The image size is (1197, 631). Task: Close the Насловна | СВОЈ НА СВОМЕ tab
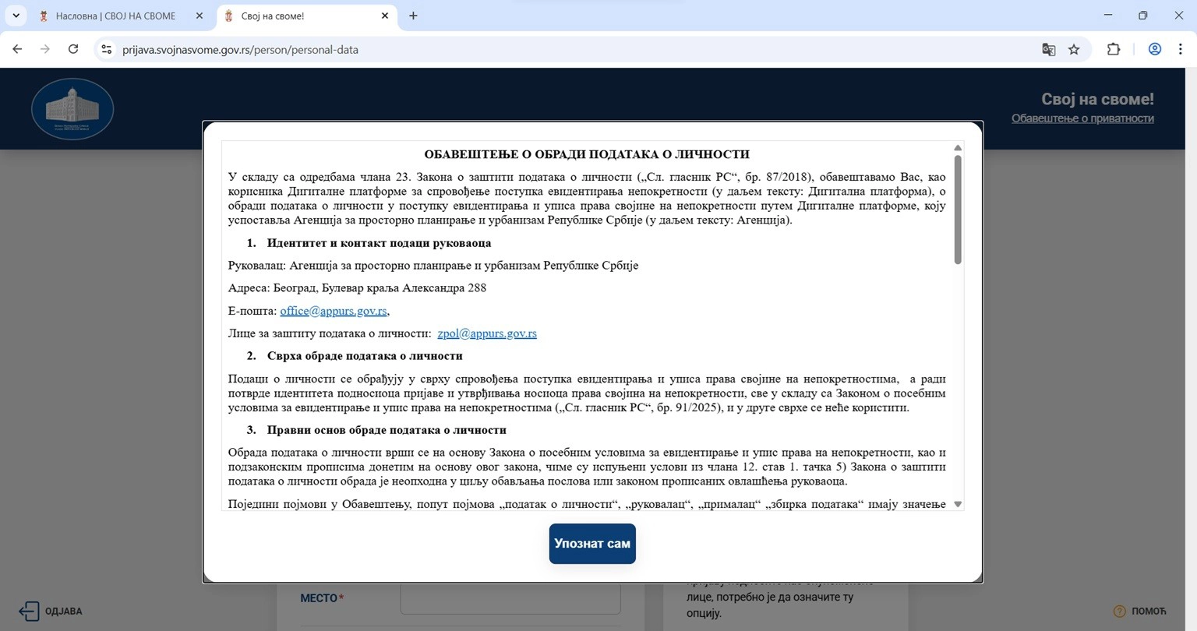(x=199, y=16)
